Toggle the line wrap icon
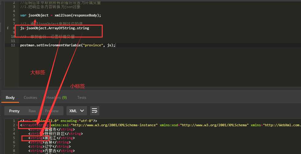This screenshot has width=301, height=154. [95, 111]
